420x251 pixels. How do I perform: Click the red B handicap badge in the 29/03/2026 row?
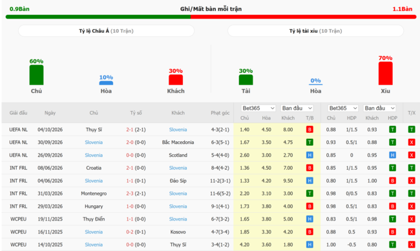392,206
